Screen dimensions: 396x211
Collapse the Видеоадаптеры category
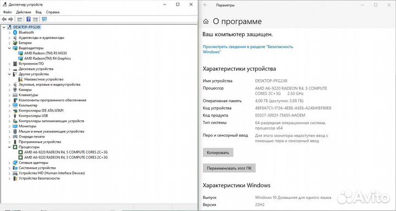pyautogui.click(x=9, y=48)
